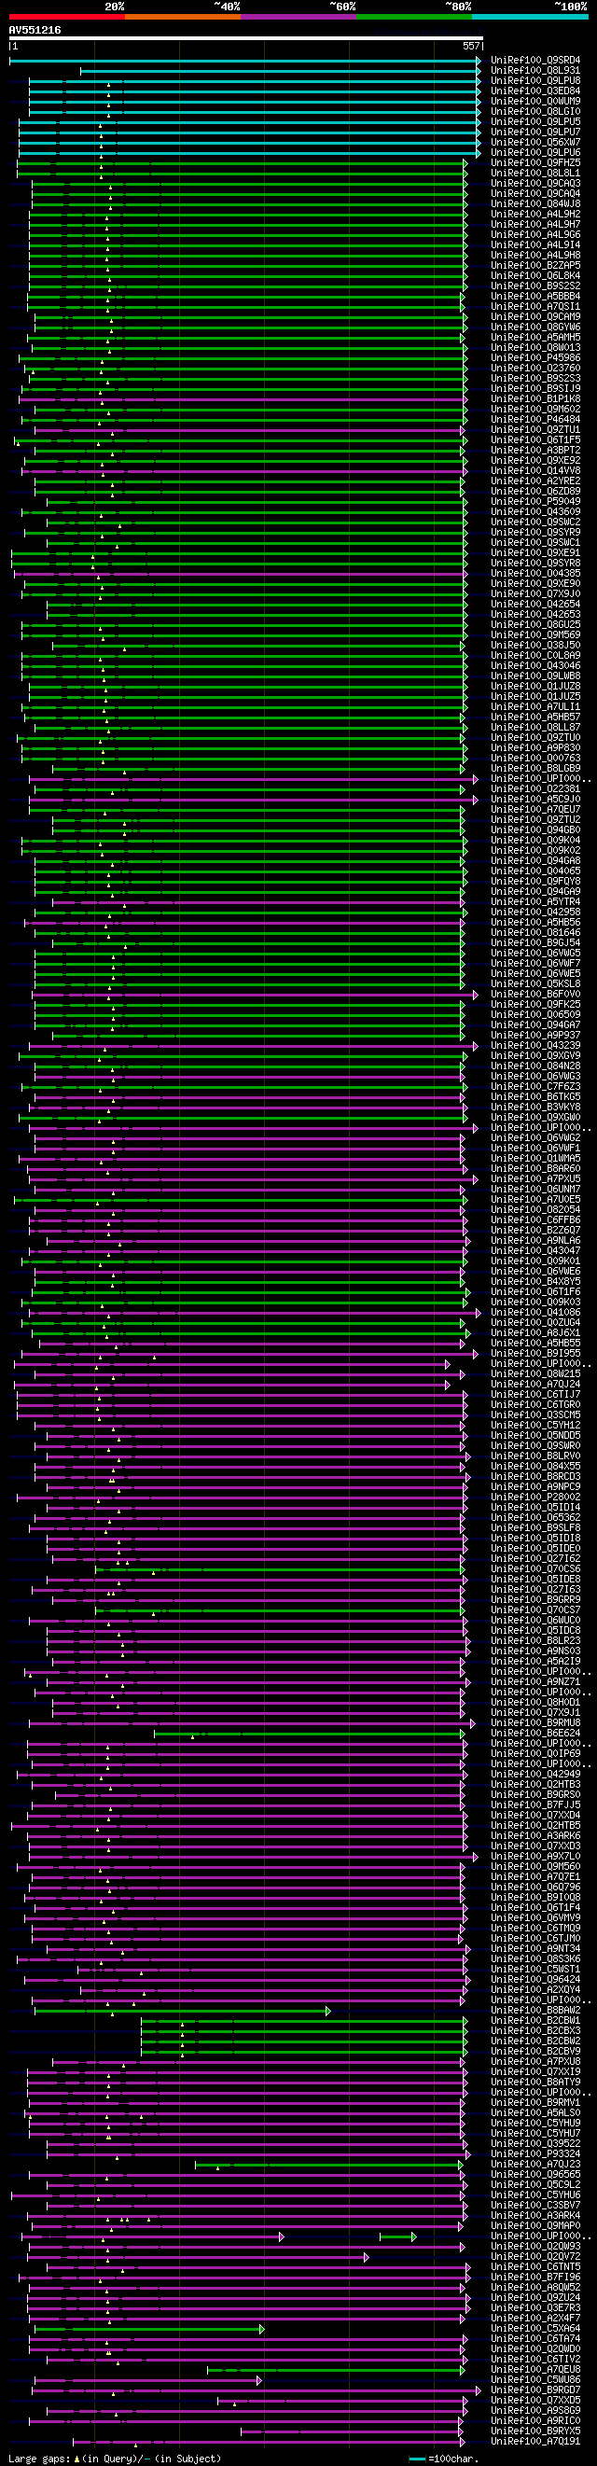Select the UniRef100_C3SBV7 label
597x2466 pixels.
click(535, 2206)
